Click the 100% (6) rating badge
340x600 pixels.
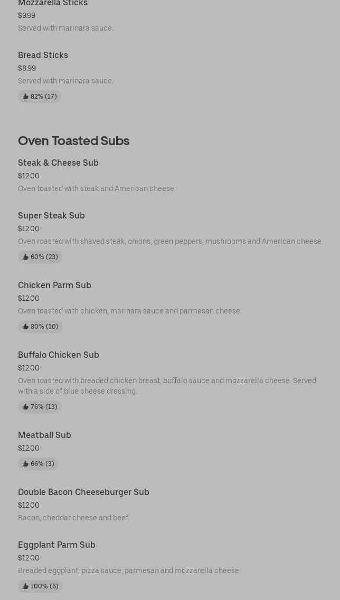click(x=40, y=586)
